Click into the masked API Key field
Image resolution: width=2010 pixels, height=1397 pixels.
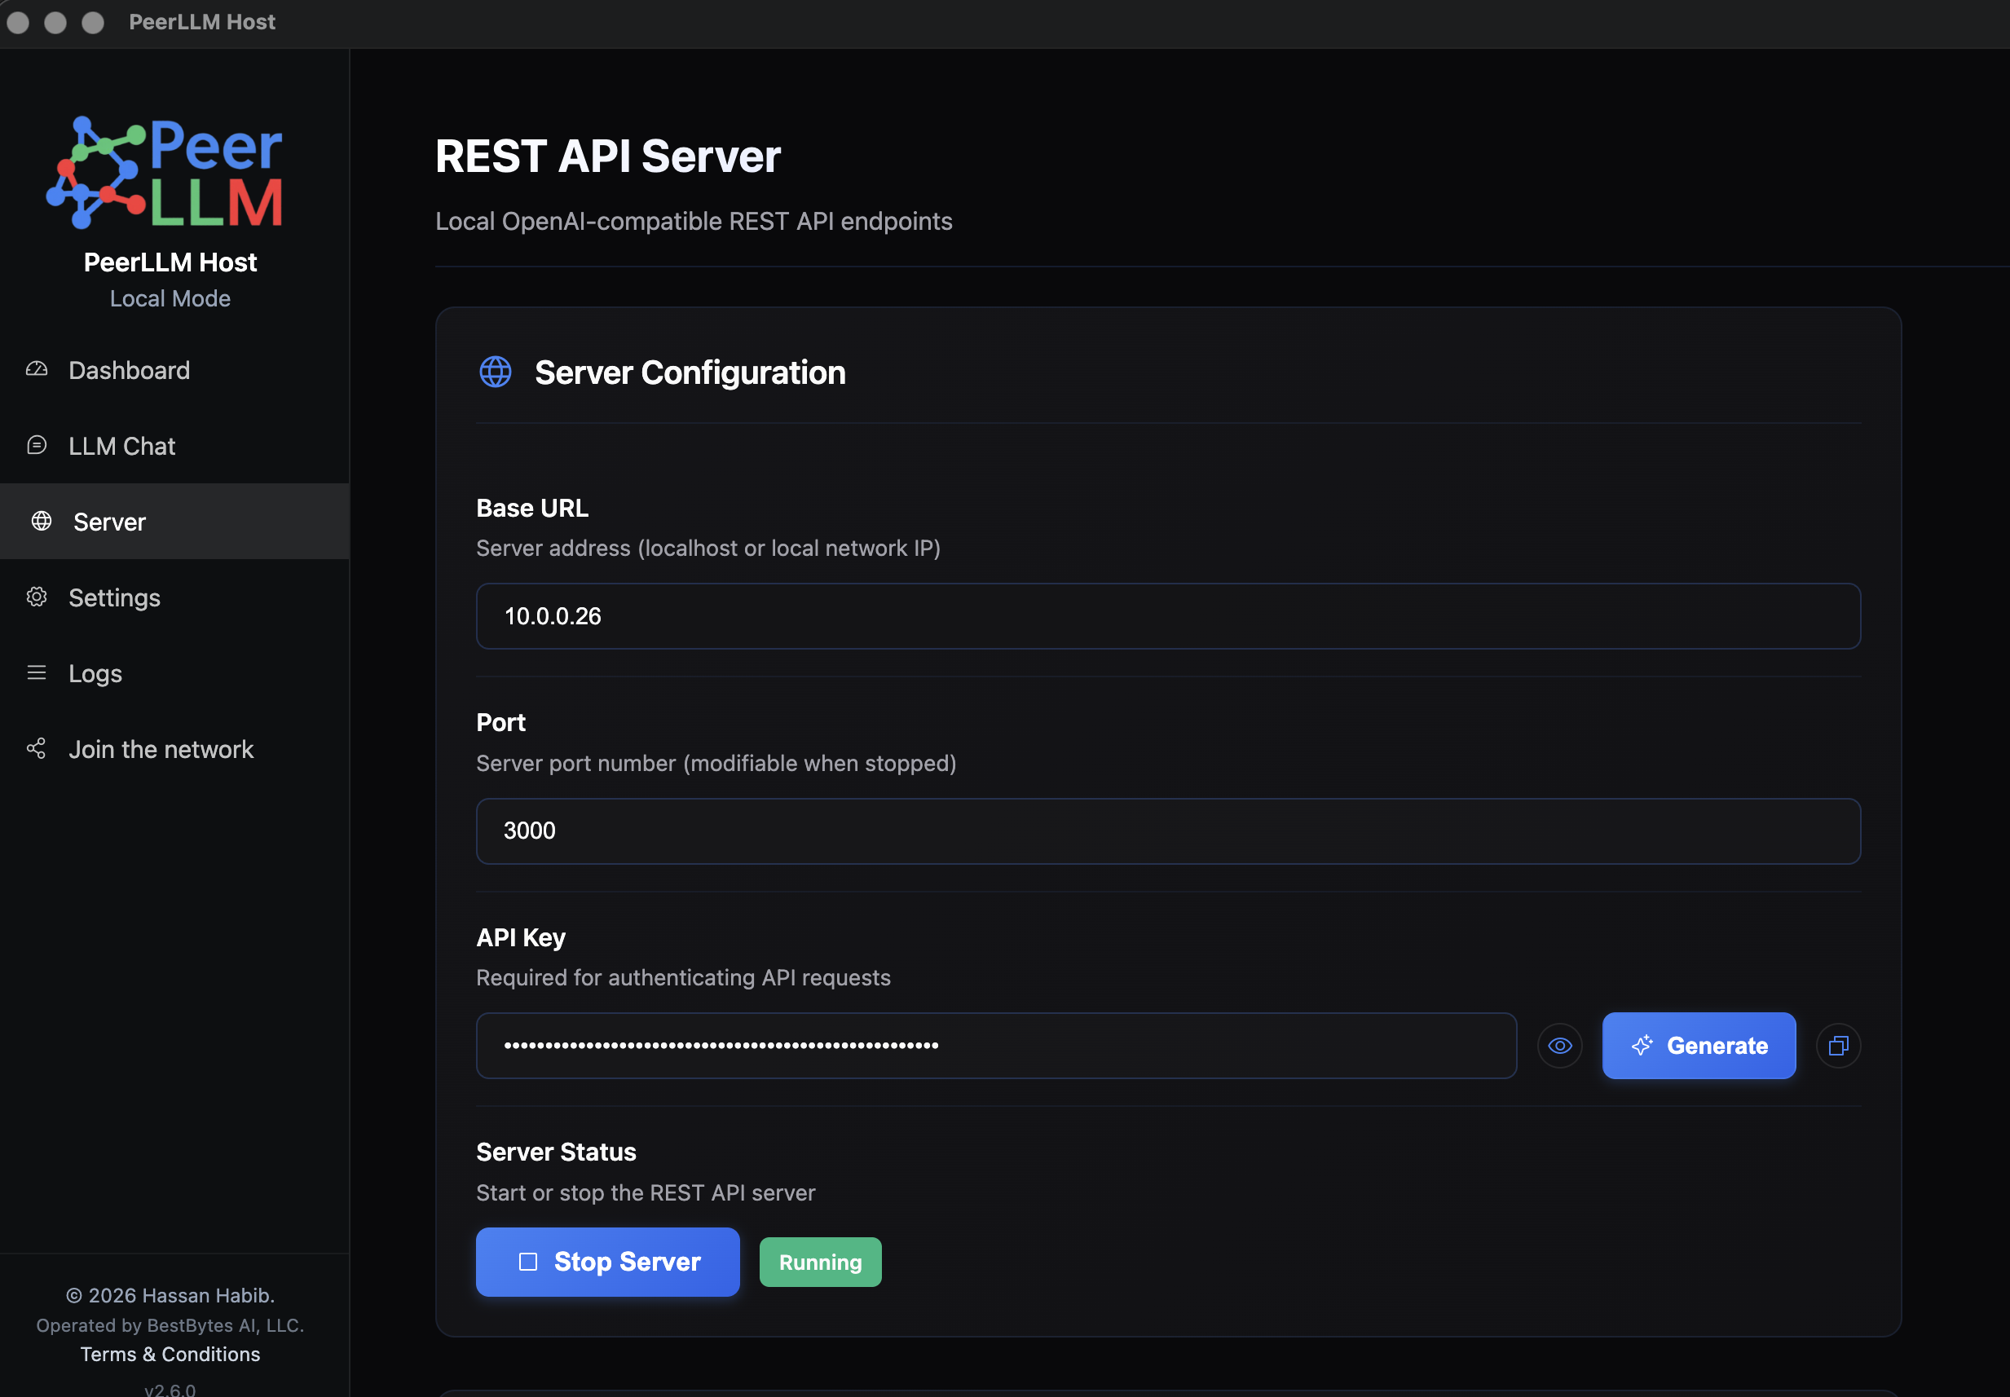coord(996,1046)
